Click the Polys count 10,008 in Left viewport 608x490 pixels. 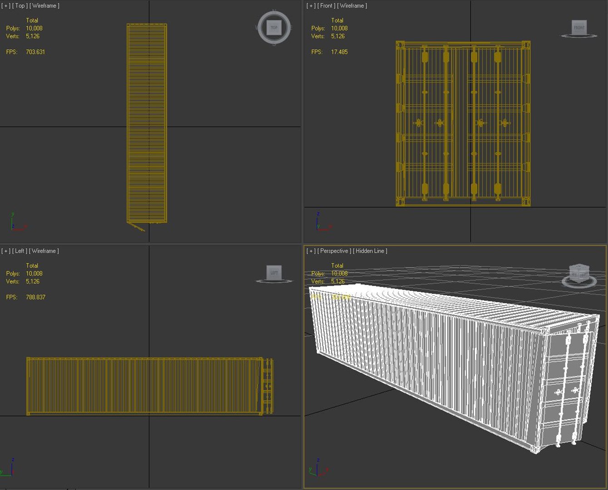(x=34, y=274)
